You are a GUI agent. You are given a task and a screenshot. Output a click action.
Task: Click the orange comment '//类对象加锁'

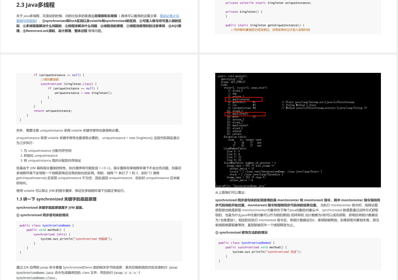(x=50, y=79)
